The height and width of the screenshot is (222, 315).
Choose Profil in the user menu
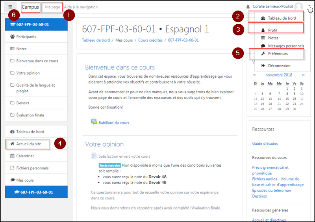[x=272, y=30]
